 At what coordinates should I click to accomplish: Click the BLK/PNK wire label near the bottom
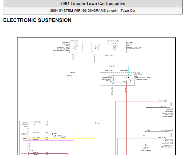[36, 153]
